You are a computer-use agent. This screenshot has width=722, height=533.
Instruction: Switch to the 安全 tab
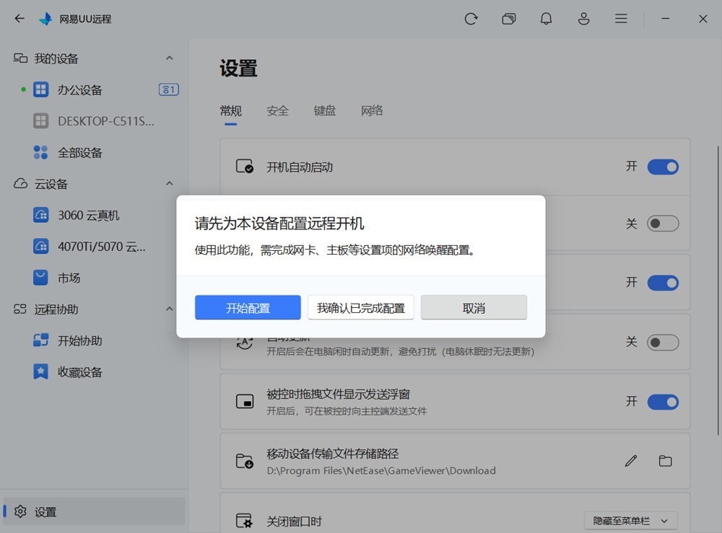[x=277, y=111]
